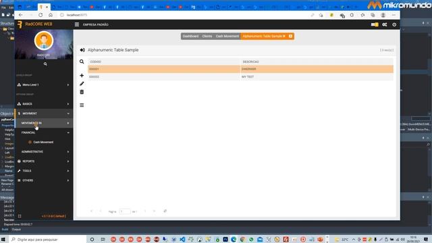The width and height of the screenshot is (432, 243).
Task: Click the user avatar picture
Action: (x=43, y=40)
